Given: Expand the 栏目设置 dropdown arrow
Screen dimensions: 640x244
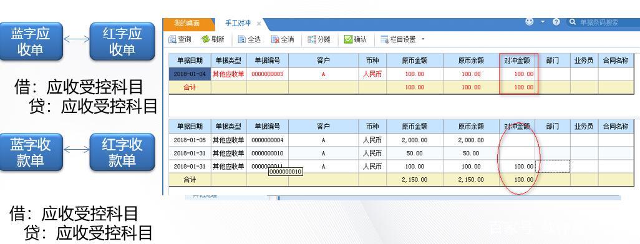Looking at the screenshot, I should pos(423,39).
